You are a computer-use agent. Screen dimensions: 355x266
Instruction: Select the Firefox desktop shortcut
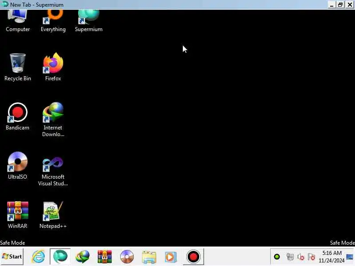click(53, 67)
